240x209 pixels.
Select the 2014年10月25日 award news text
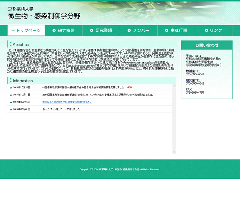[83, 87]
